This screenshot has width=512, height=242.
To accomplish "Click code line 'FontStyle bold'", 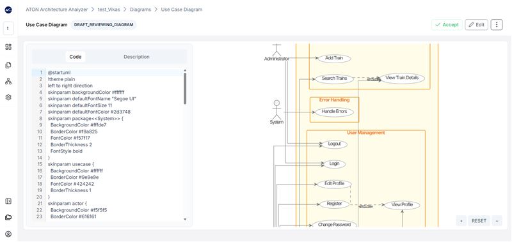I will (x=67, y=151).
